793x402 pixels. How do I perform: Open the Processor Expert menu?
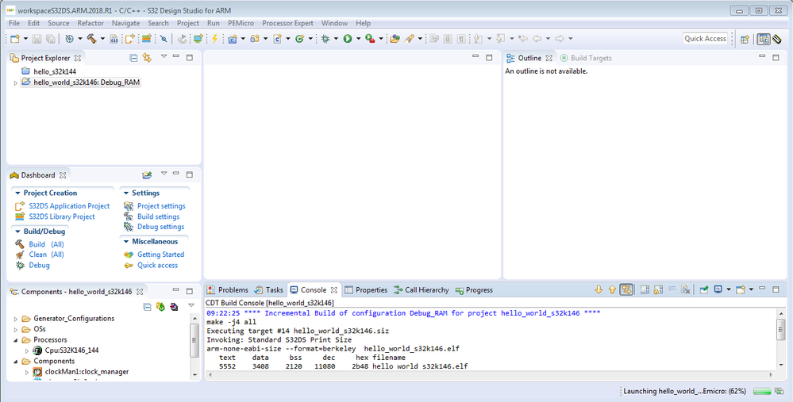[x=287, y=23]
